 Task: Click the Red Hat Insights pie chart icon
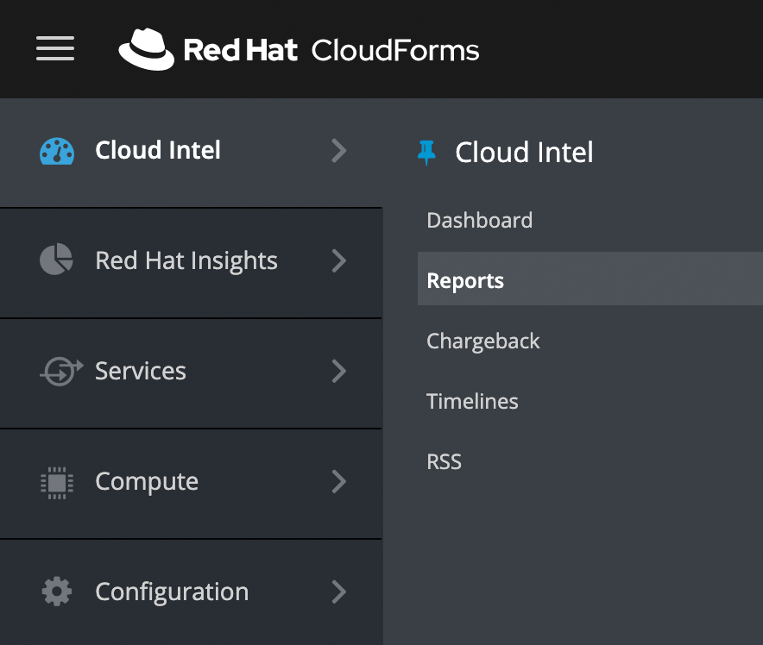(x=57, y=260)
